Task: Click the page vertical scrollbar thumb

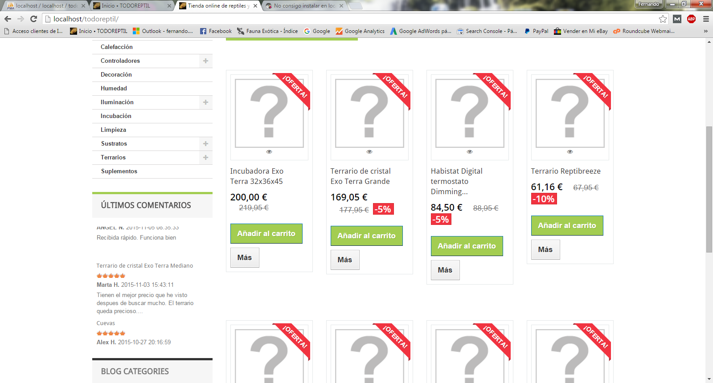Action: coord(709,190)
